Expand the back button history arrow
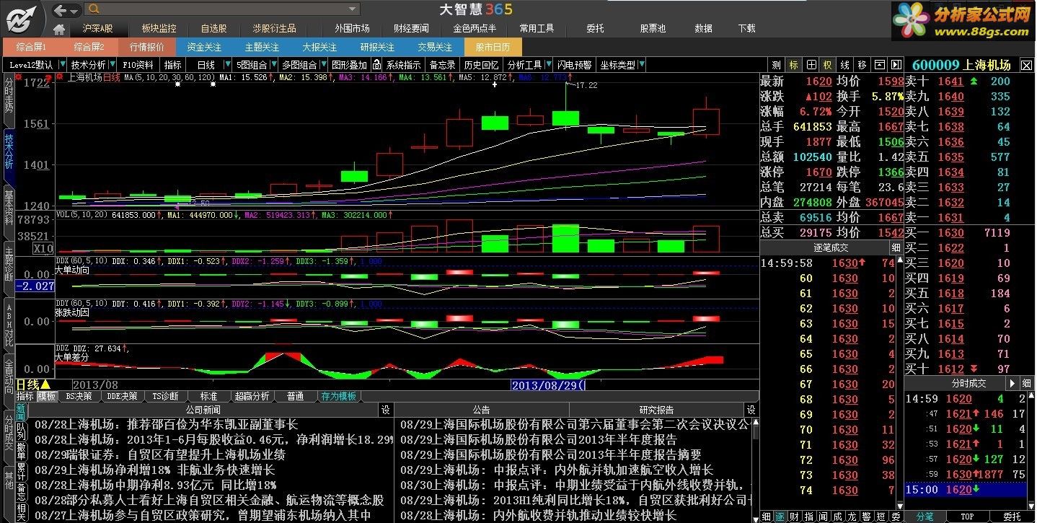 75,10
